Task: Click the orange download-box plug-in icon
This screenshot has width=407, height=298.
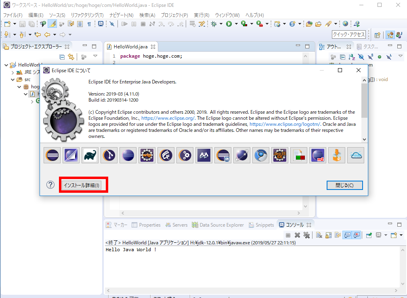Action: point(337,156)
